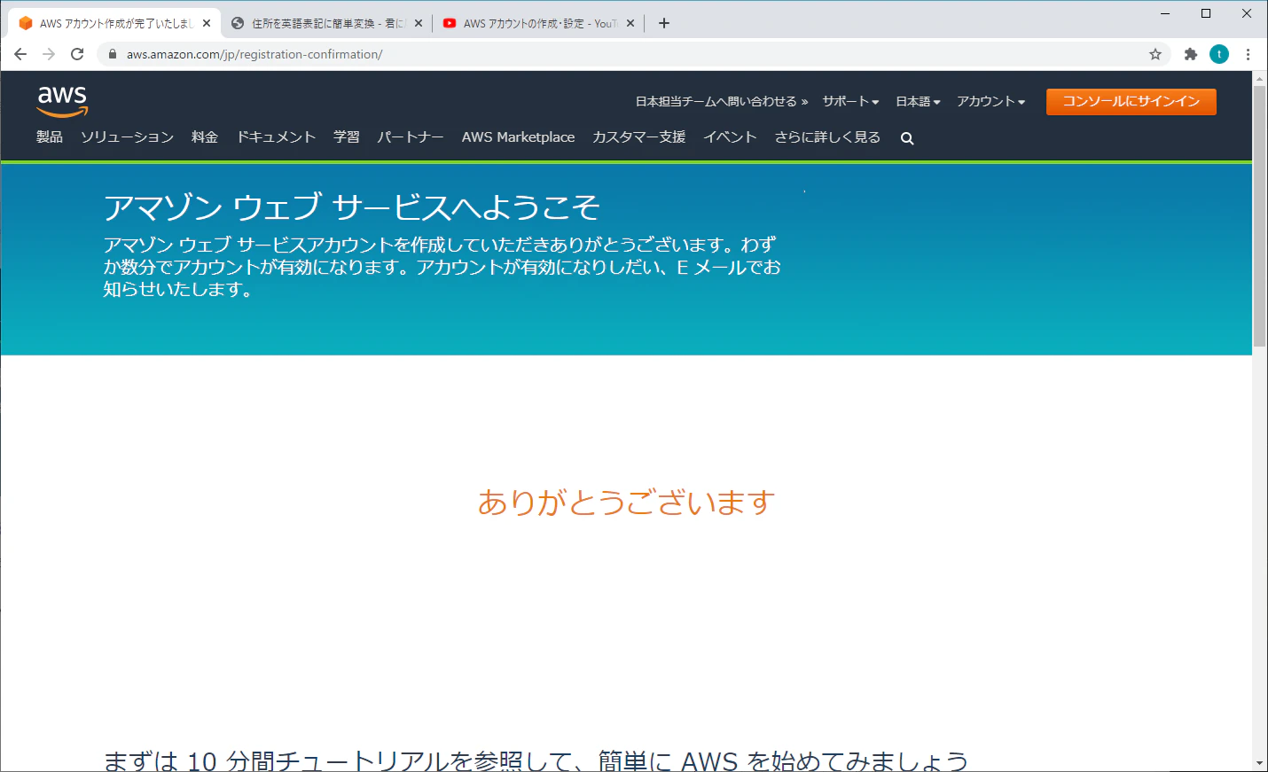Close the AWS account creation tab
This screenshot has width=1268, height=772.
(207, 23)
